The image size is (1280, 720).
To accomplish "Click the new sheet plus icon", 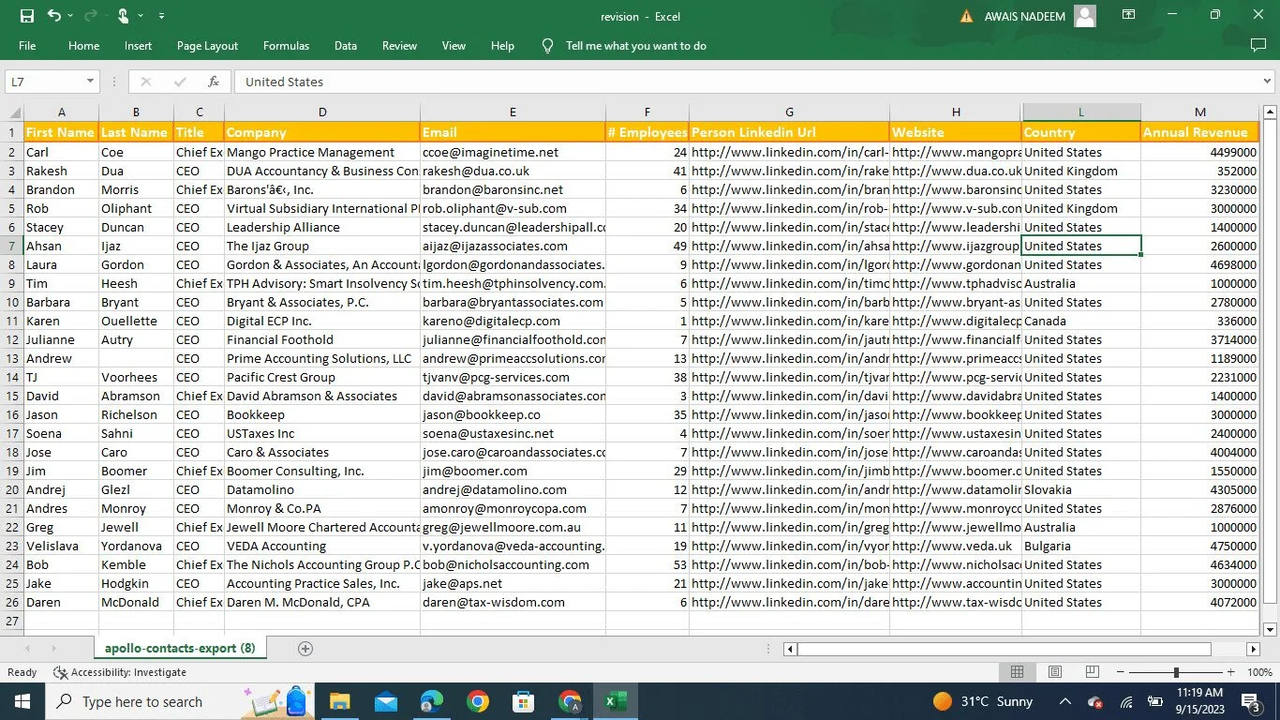I will tap(305, 648).
